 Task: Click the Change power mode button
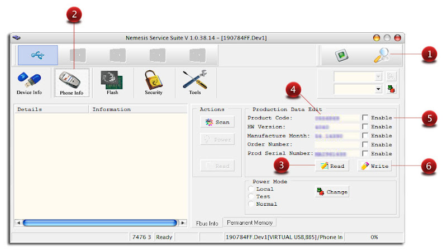point(332,192)
